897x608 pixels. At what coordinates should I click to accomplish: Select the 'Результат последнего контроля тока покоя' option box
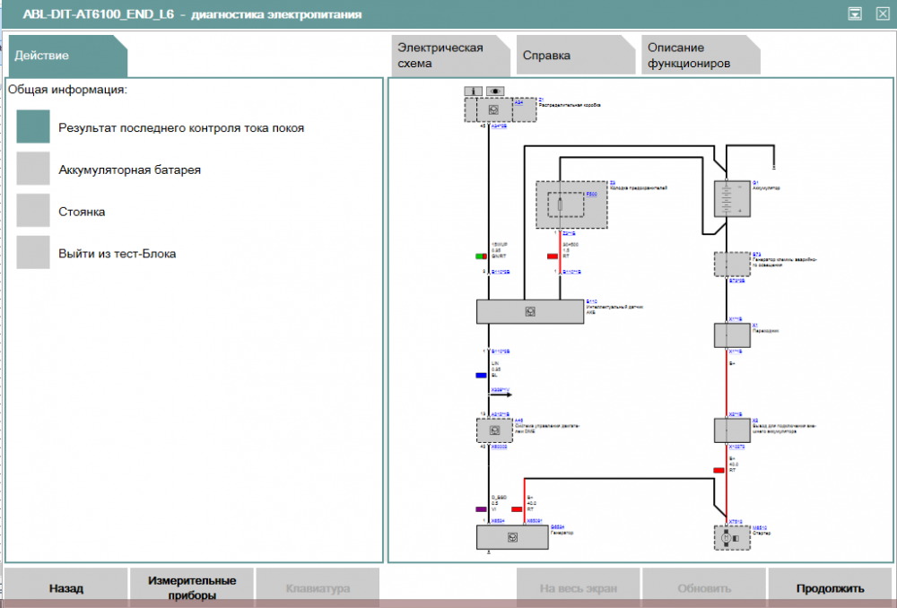pyautogui.click(x=33, y=127)
